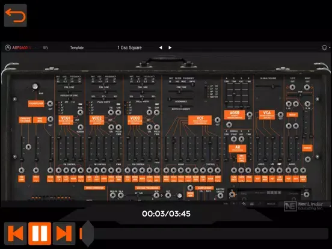
Task: Click the Electro Switch jack
Action: [x=220, y=195]
